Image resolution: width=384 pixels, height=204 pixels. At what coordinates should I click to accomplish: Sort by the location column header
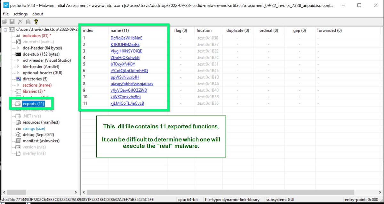pos(204,31)
